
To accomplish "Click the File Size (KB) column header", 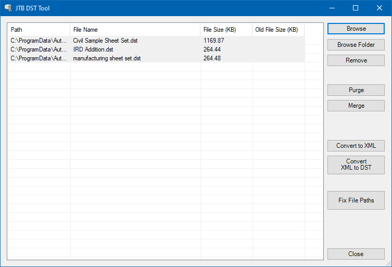I will coord(226,30).
